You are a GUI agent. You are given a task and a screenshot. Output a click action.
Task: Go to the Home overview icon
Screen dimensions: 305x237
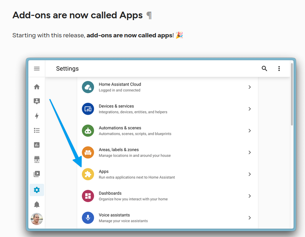coord(37,87)
